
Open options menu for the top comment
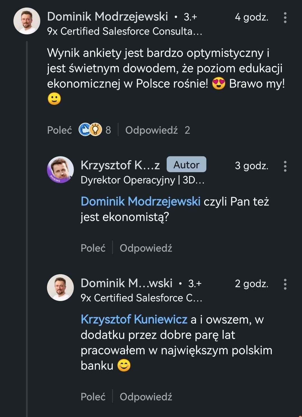tap(285, 18)
